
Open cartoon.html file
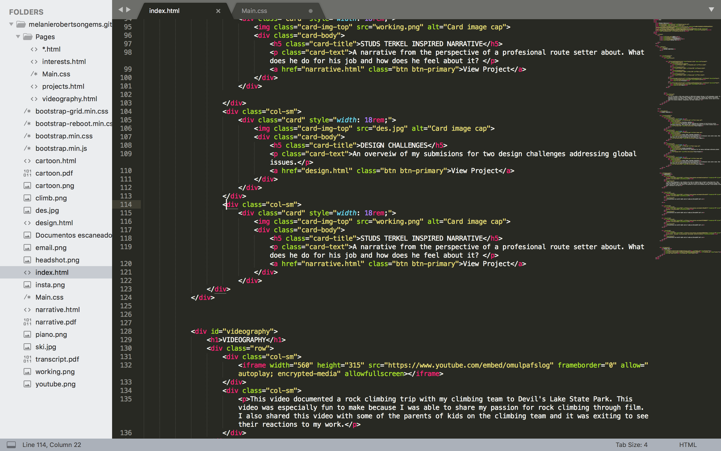click(x=56, y=161)
